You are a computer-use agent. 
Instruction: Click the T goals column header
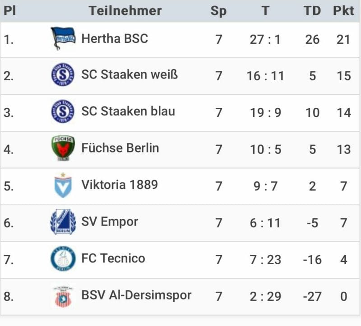tap(265, 10)
